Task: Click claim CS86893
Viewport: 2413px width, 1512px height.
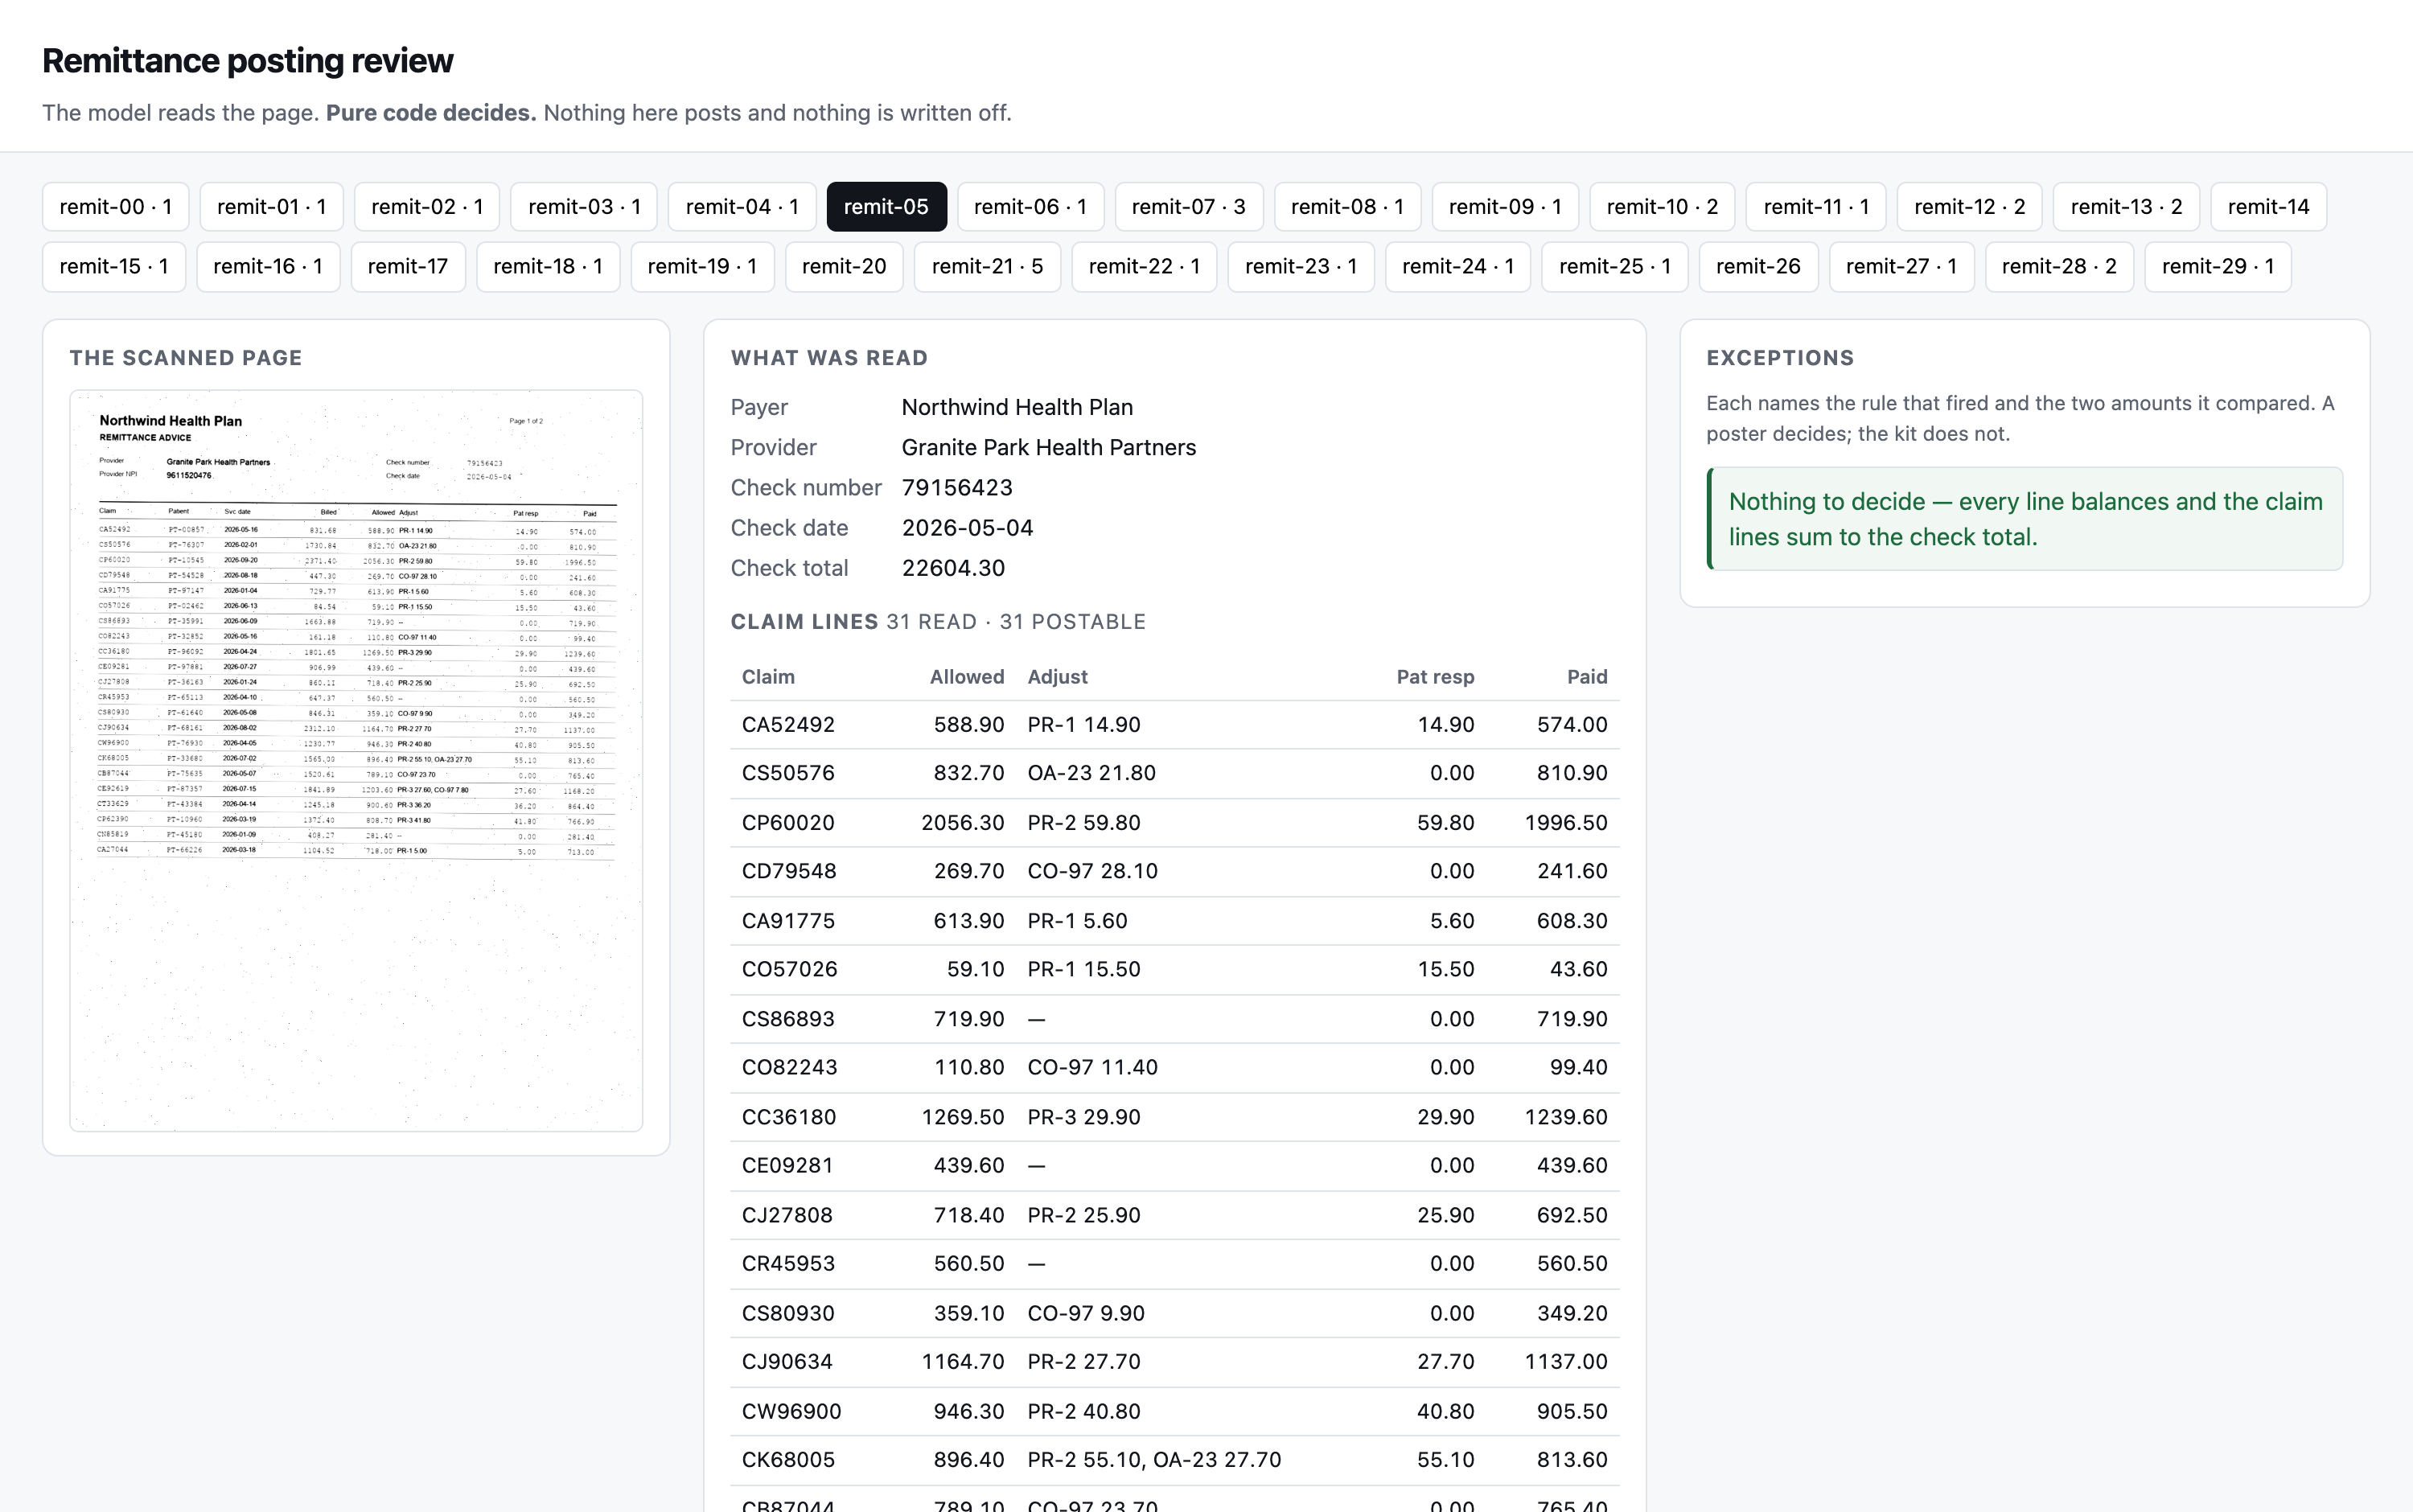Action: (788, 1019)
